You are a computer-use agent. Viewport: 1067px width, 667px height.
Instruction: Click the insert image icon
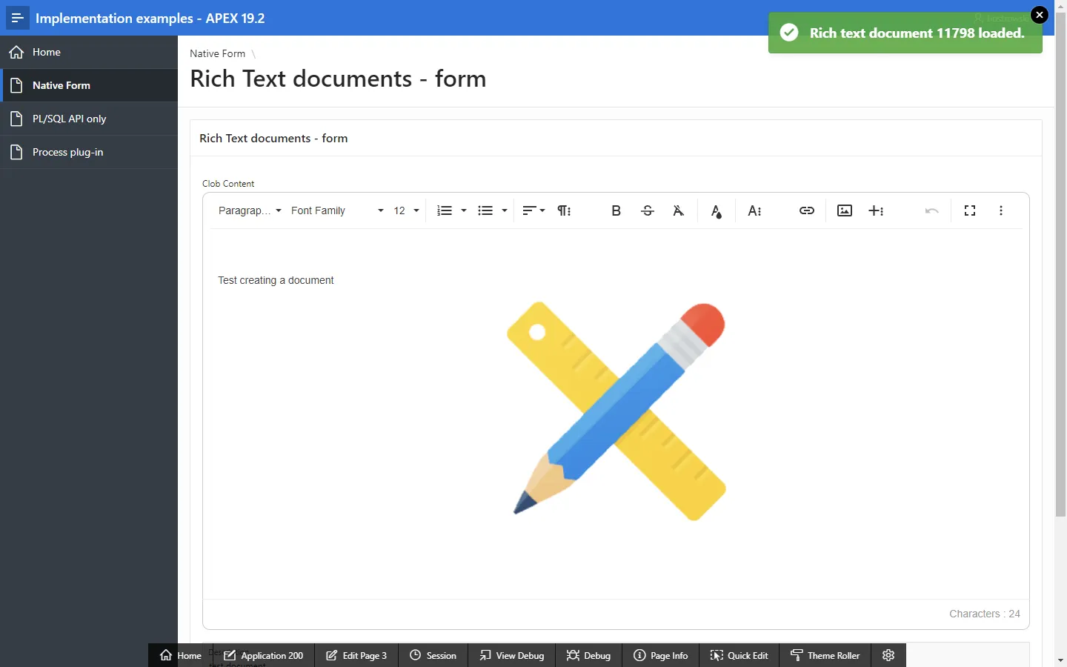(845, 210)
